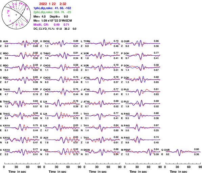Select the THNO Z waveform trace
Viewport: 202px width, 173px height.
62,56
